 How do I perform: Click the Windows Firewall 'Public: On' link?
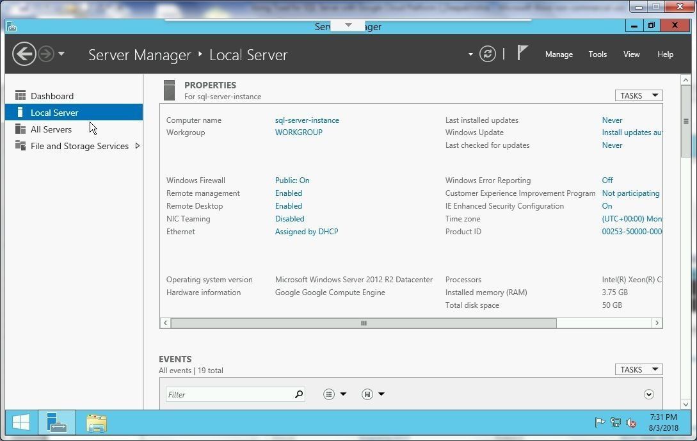coord(292,180)
